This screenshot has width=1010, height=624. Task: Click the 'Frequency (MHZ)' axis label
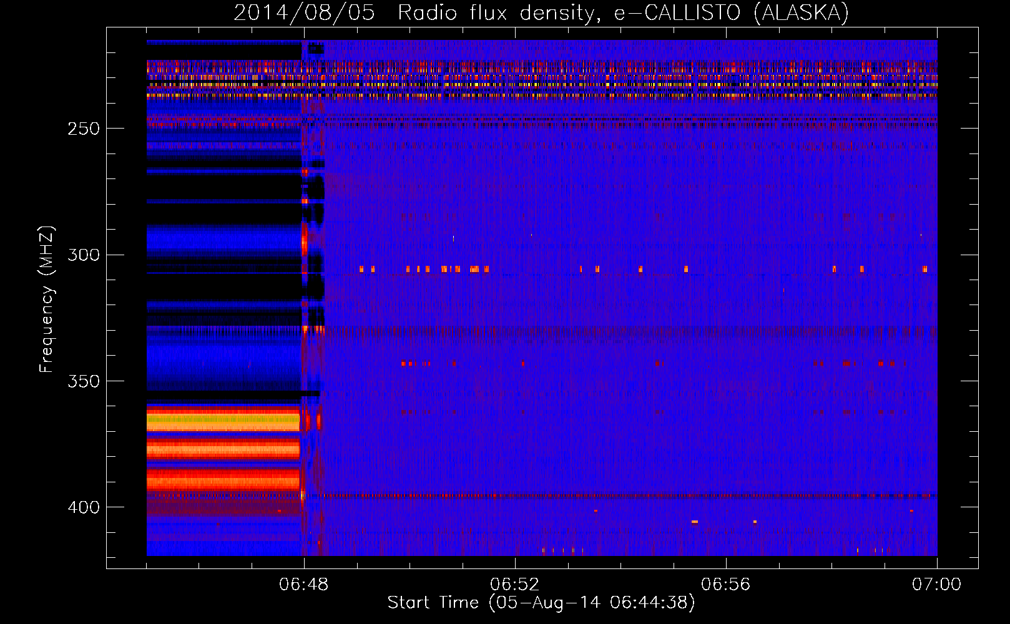pyautogui.click(x=47, y=300)
